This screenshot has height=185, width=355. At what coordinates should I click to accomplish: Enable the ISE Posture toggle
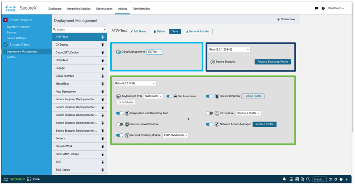(209, 113)
